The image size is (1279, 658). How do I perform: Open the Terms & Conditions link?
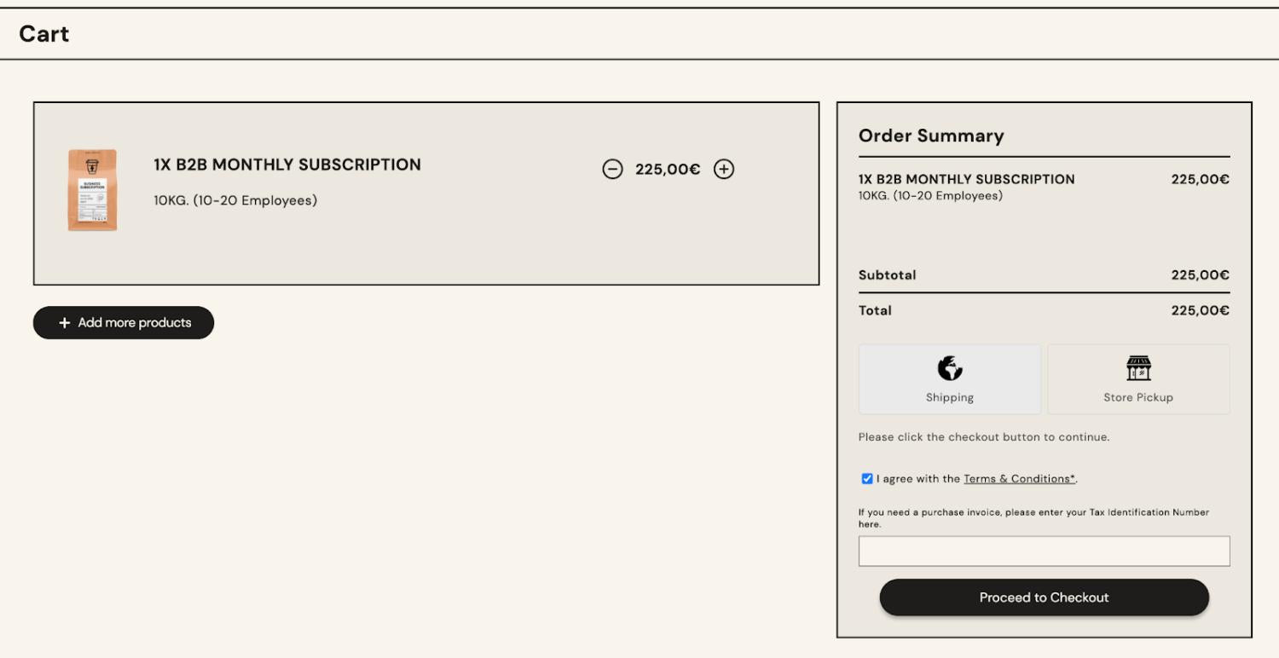(1019, 479)
